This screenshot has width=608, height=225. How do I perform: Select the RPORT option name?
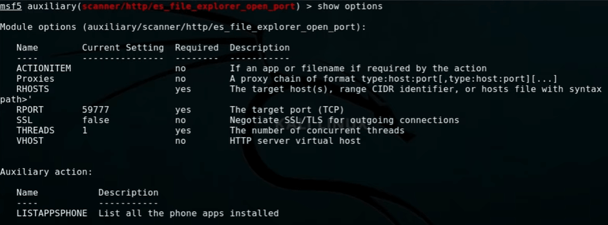[x=30, y=110]
